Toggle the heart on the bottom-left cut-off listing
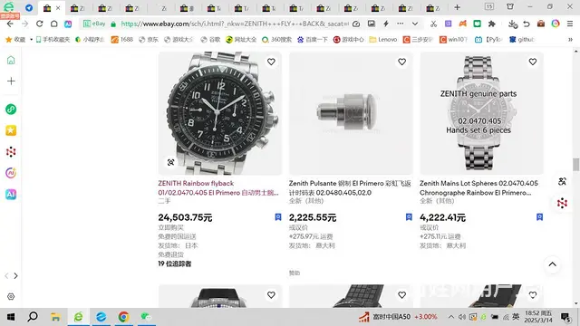 click(x=271, y=295)
